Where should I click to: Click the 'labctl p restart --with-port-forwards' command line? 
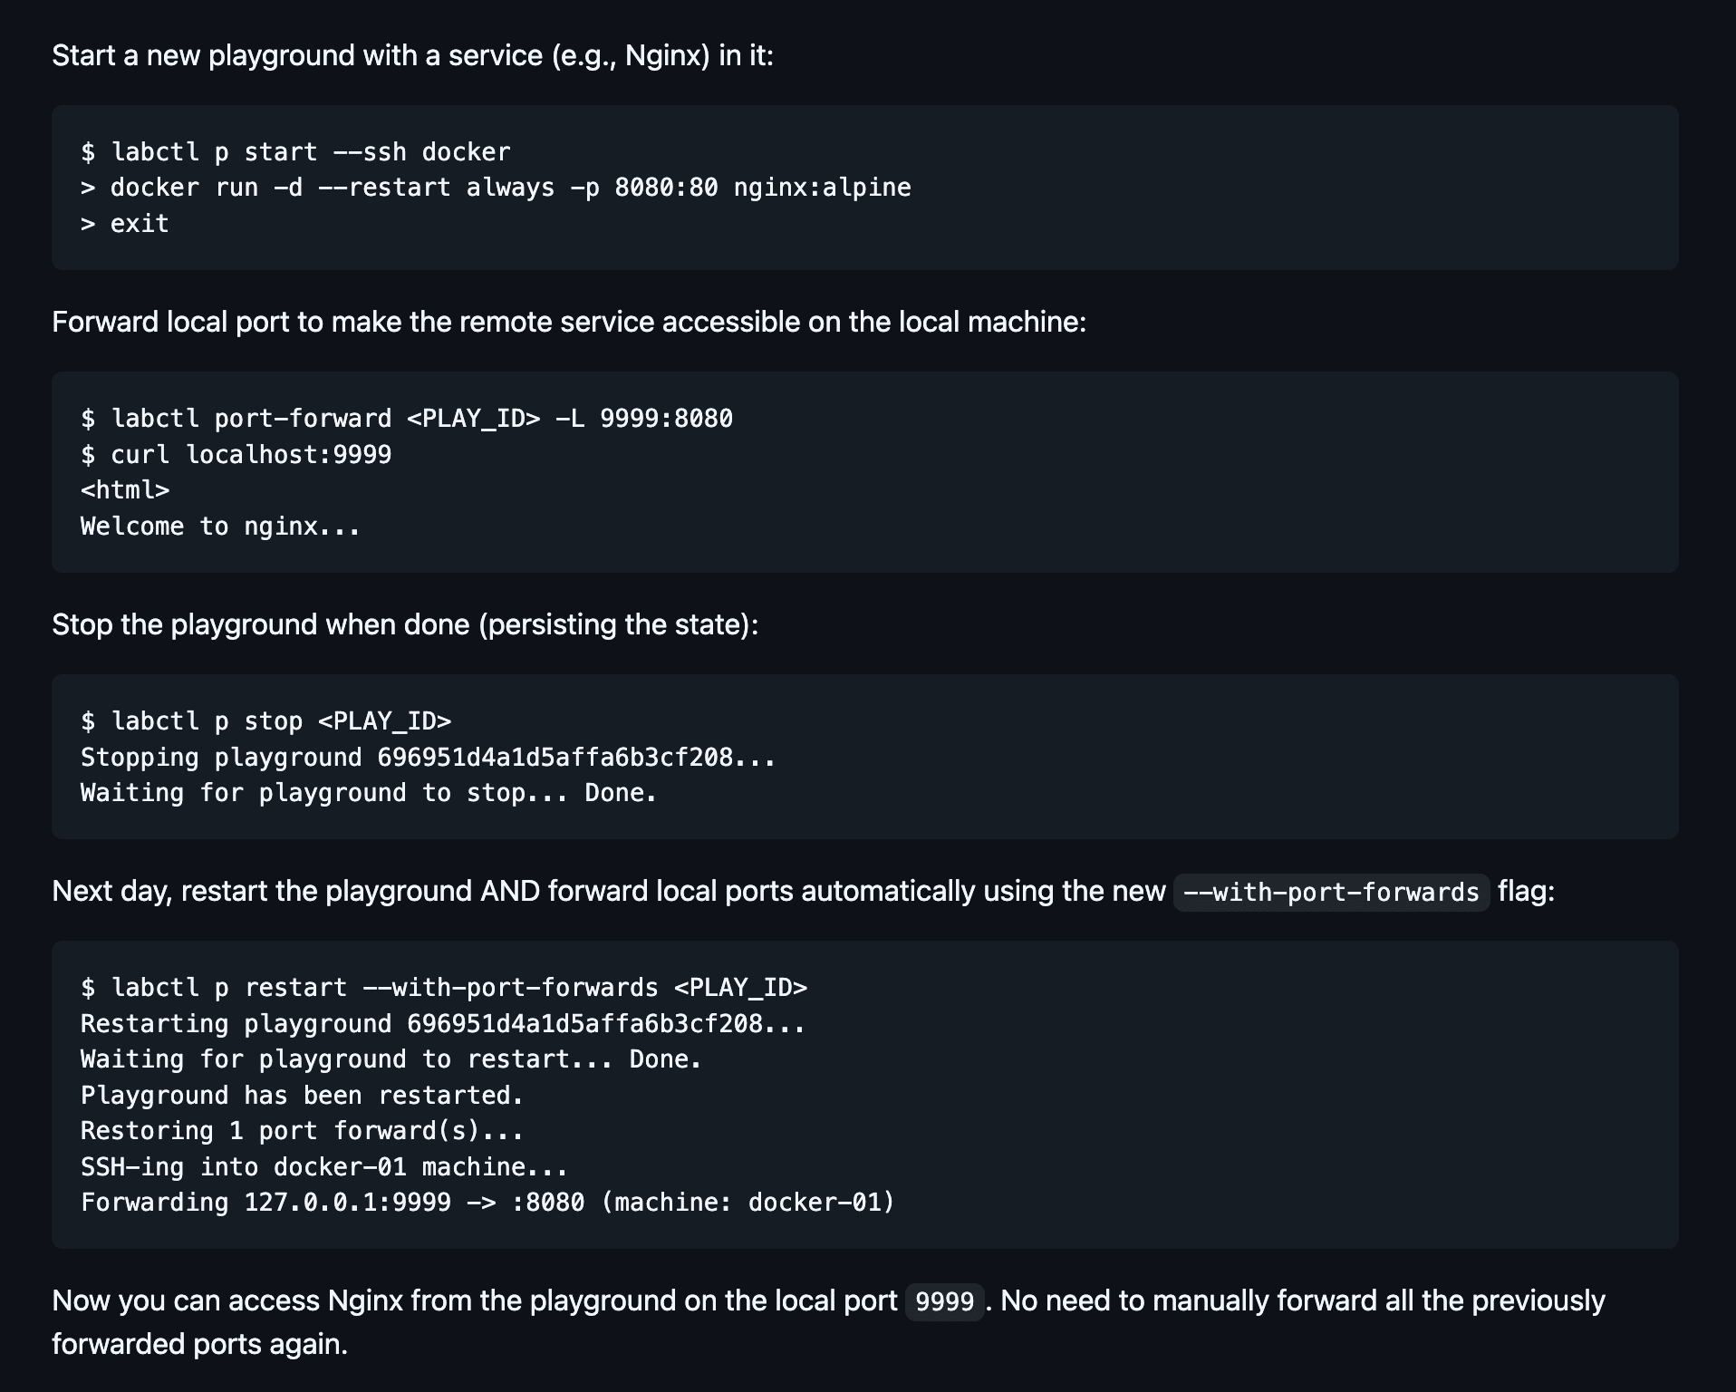tap(444, 988)
